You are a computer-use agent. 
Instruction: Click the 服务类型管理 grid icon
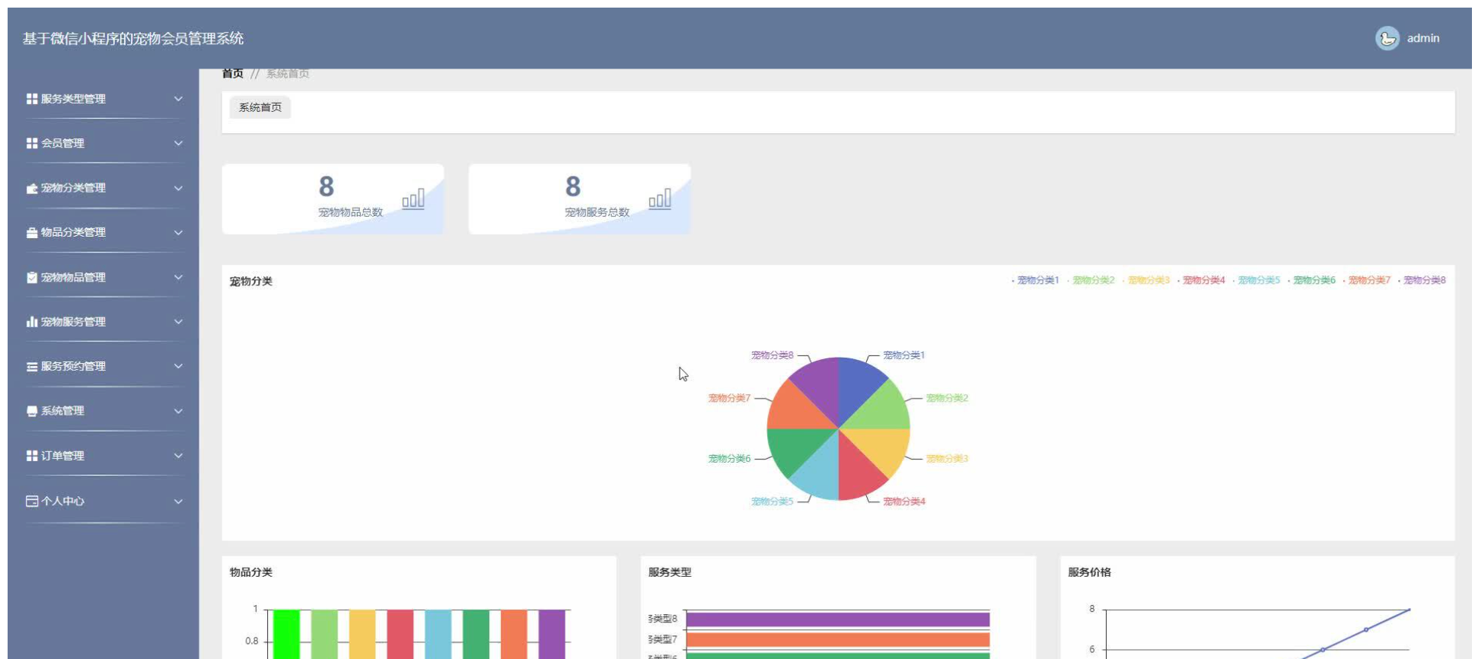click(32, 99)
